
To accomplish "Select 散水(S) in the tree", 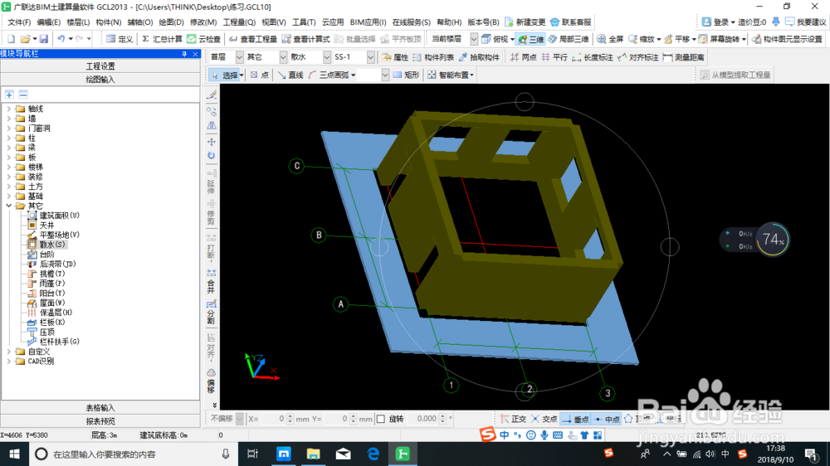I will (x=51, y=245).
